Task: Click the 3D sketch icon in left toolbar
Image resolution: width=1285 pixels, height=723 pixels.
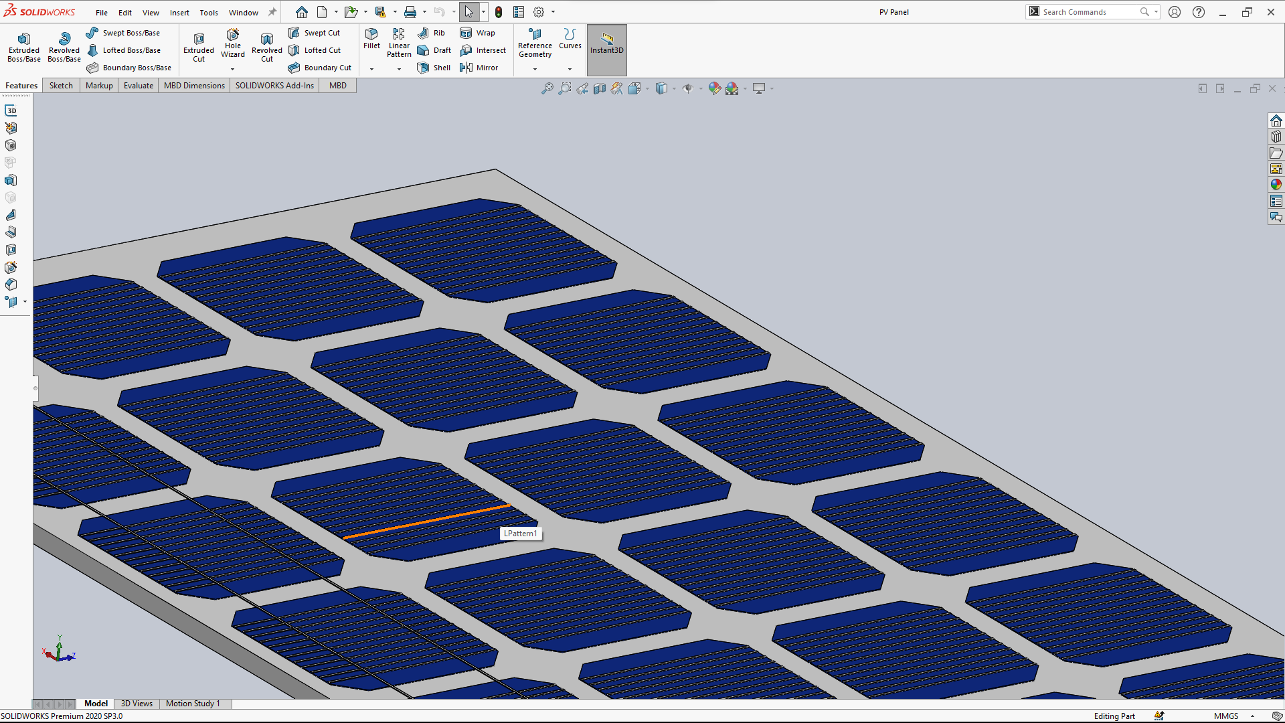Action: coord(11,110)
